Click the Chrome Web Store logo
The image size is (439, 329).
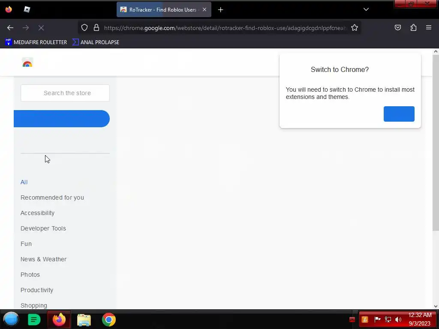tap(27, 63)
